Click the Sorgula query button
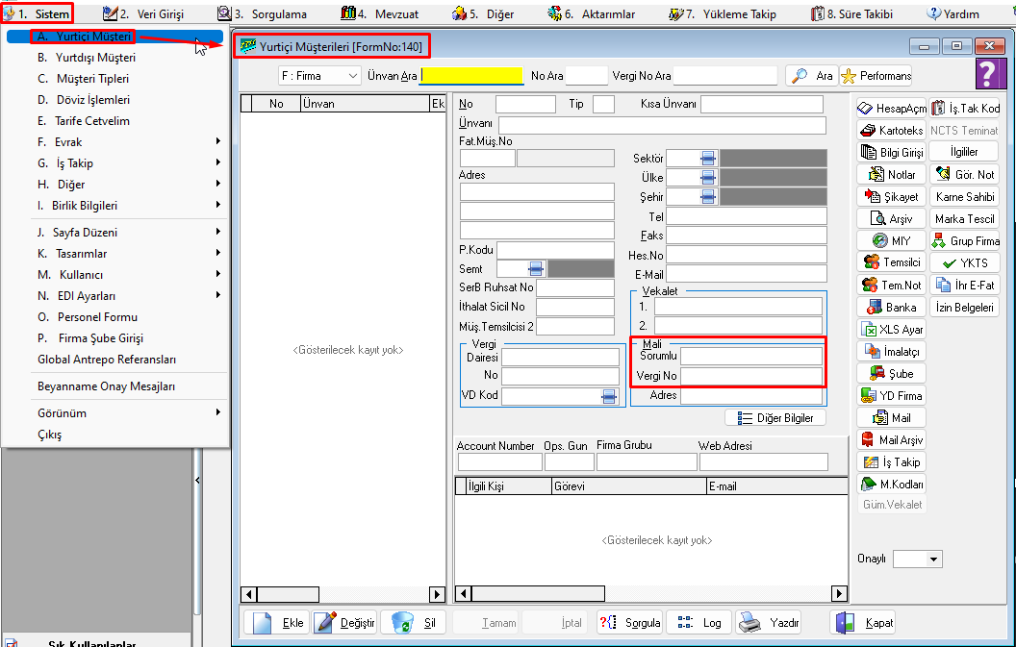The width and height of the screenshot is (1016, 647). pyautogui.click(x=630, y=622)
